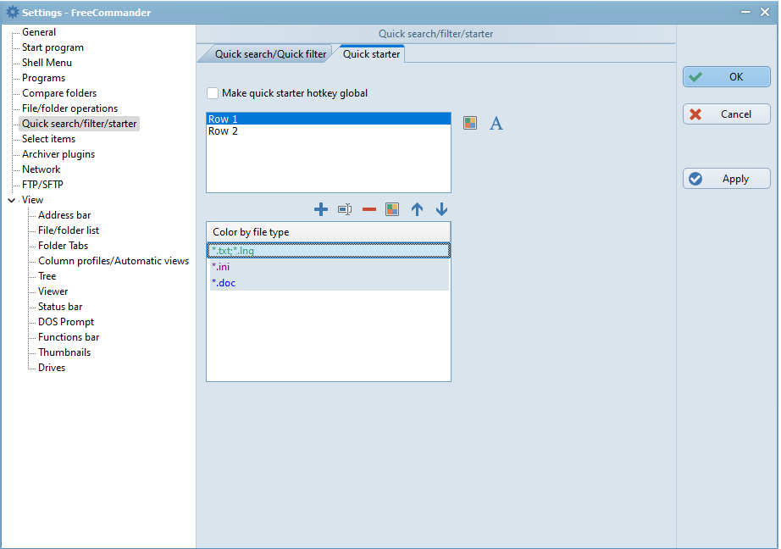The height and width of the screenshot is (549, 781).
Task: Open File/folder operations settings
Action: coord(69,108)
